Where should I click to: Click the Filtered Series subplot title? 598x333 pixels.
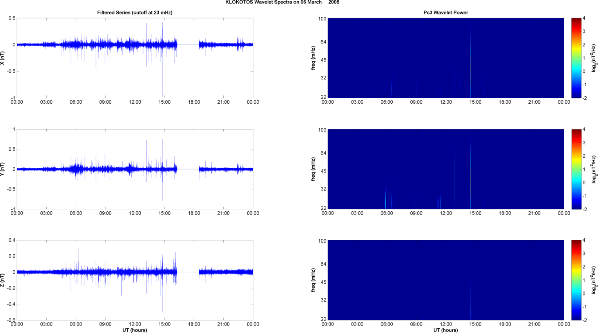(135, 13)
